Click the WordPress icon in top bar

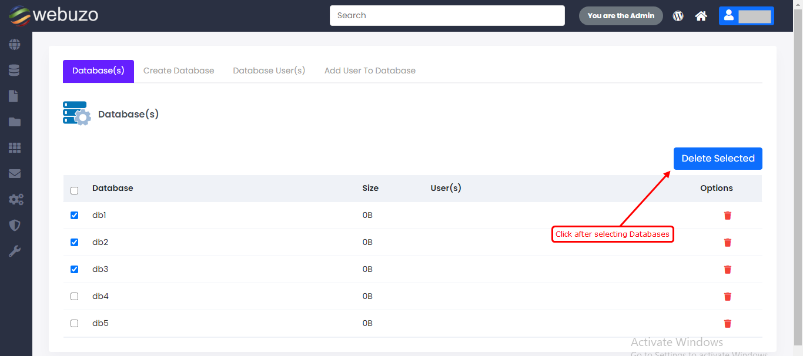point(678,16)
